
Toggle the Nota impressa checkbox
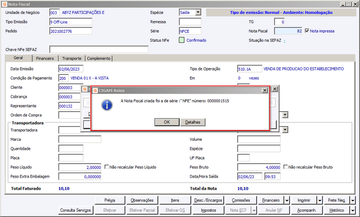pyautogui.click(x=307, y=30)
